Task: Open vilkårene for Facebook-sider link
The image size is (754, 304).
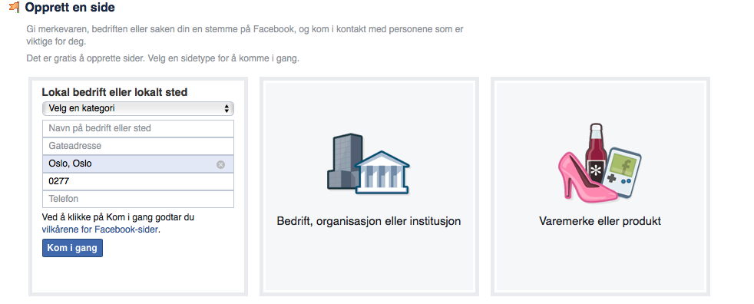Action: (x=100, y=230)
